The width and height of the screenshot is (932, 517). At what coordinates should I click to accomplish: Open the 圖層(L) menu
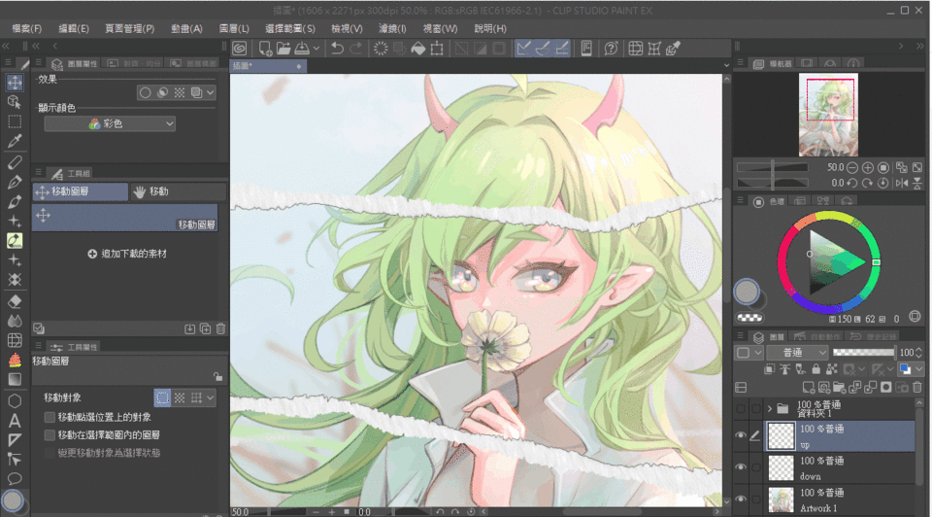234,28
